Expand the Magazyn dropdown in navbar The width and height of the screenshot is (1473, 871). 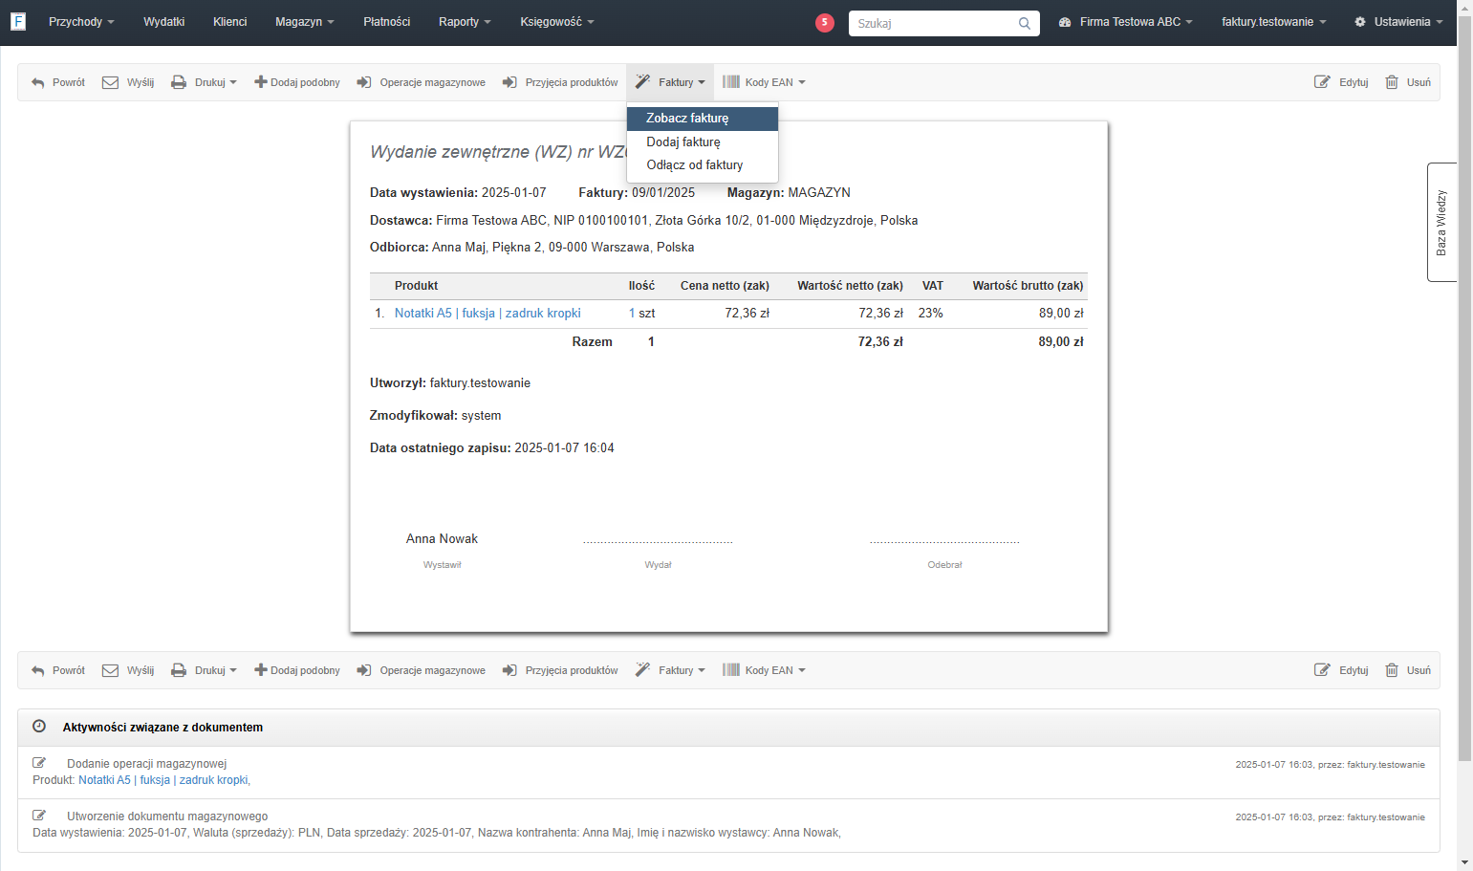(x=305, y=22)
